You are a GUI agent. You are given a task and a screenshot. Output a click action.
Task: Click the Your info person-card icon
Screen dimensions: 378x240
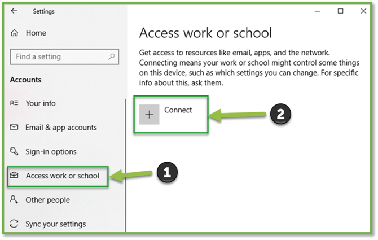pos(15,103)
